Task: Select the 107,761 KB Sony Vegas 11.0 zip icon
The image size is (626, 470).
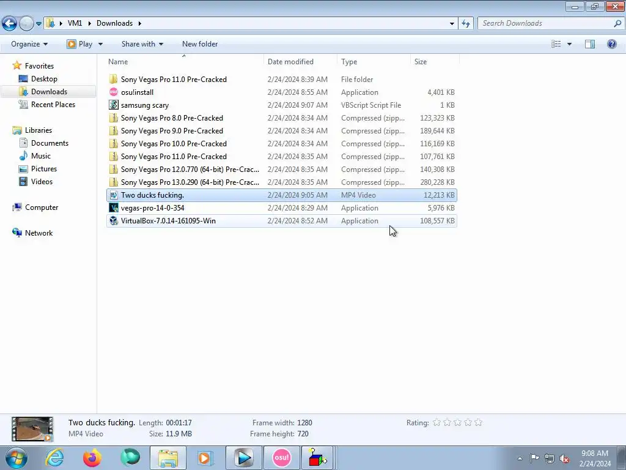Action: pyautogui.click(x=113, y=156)
